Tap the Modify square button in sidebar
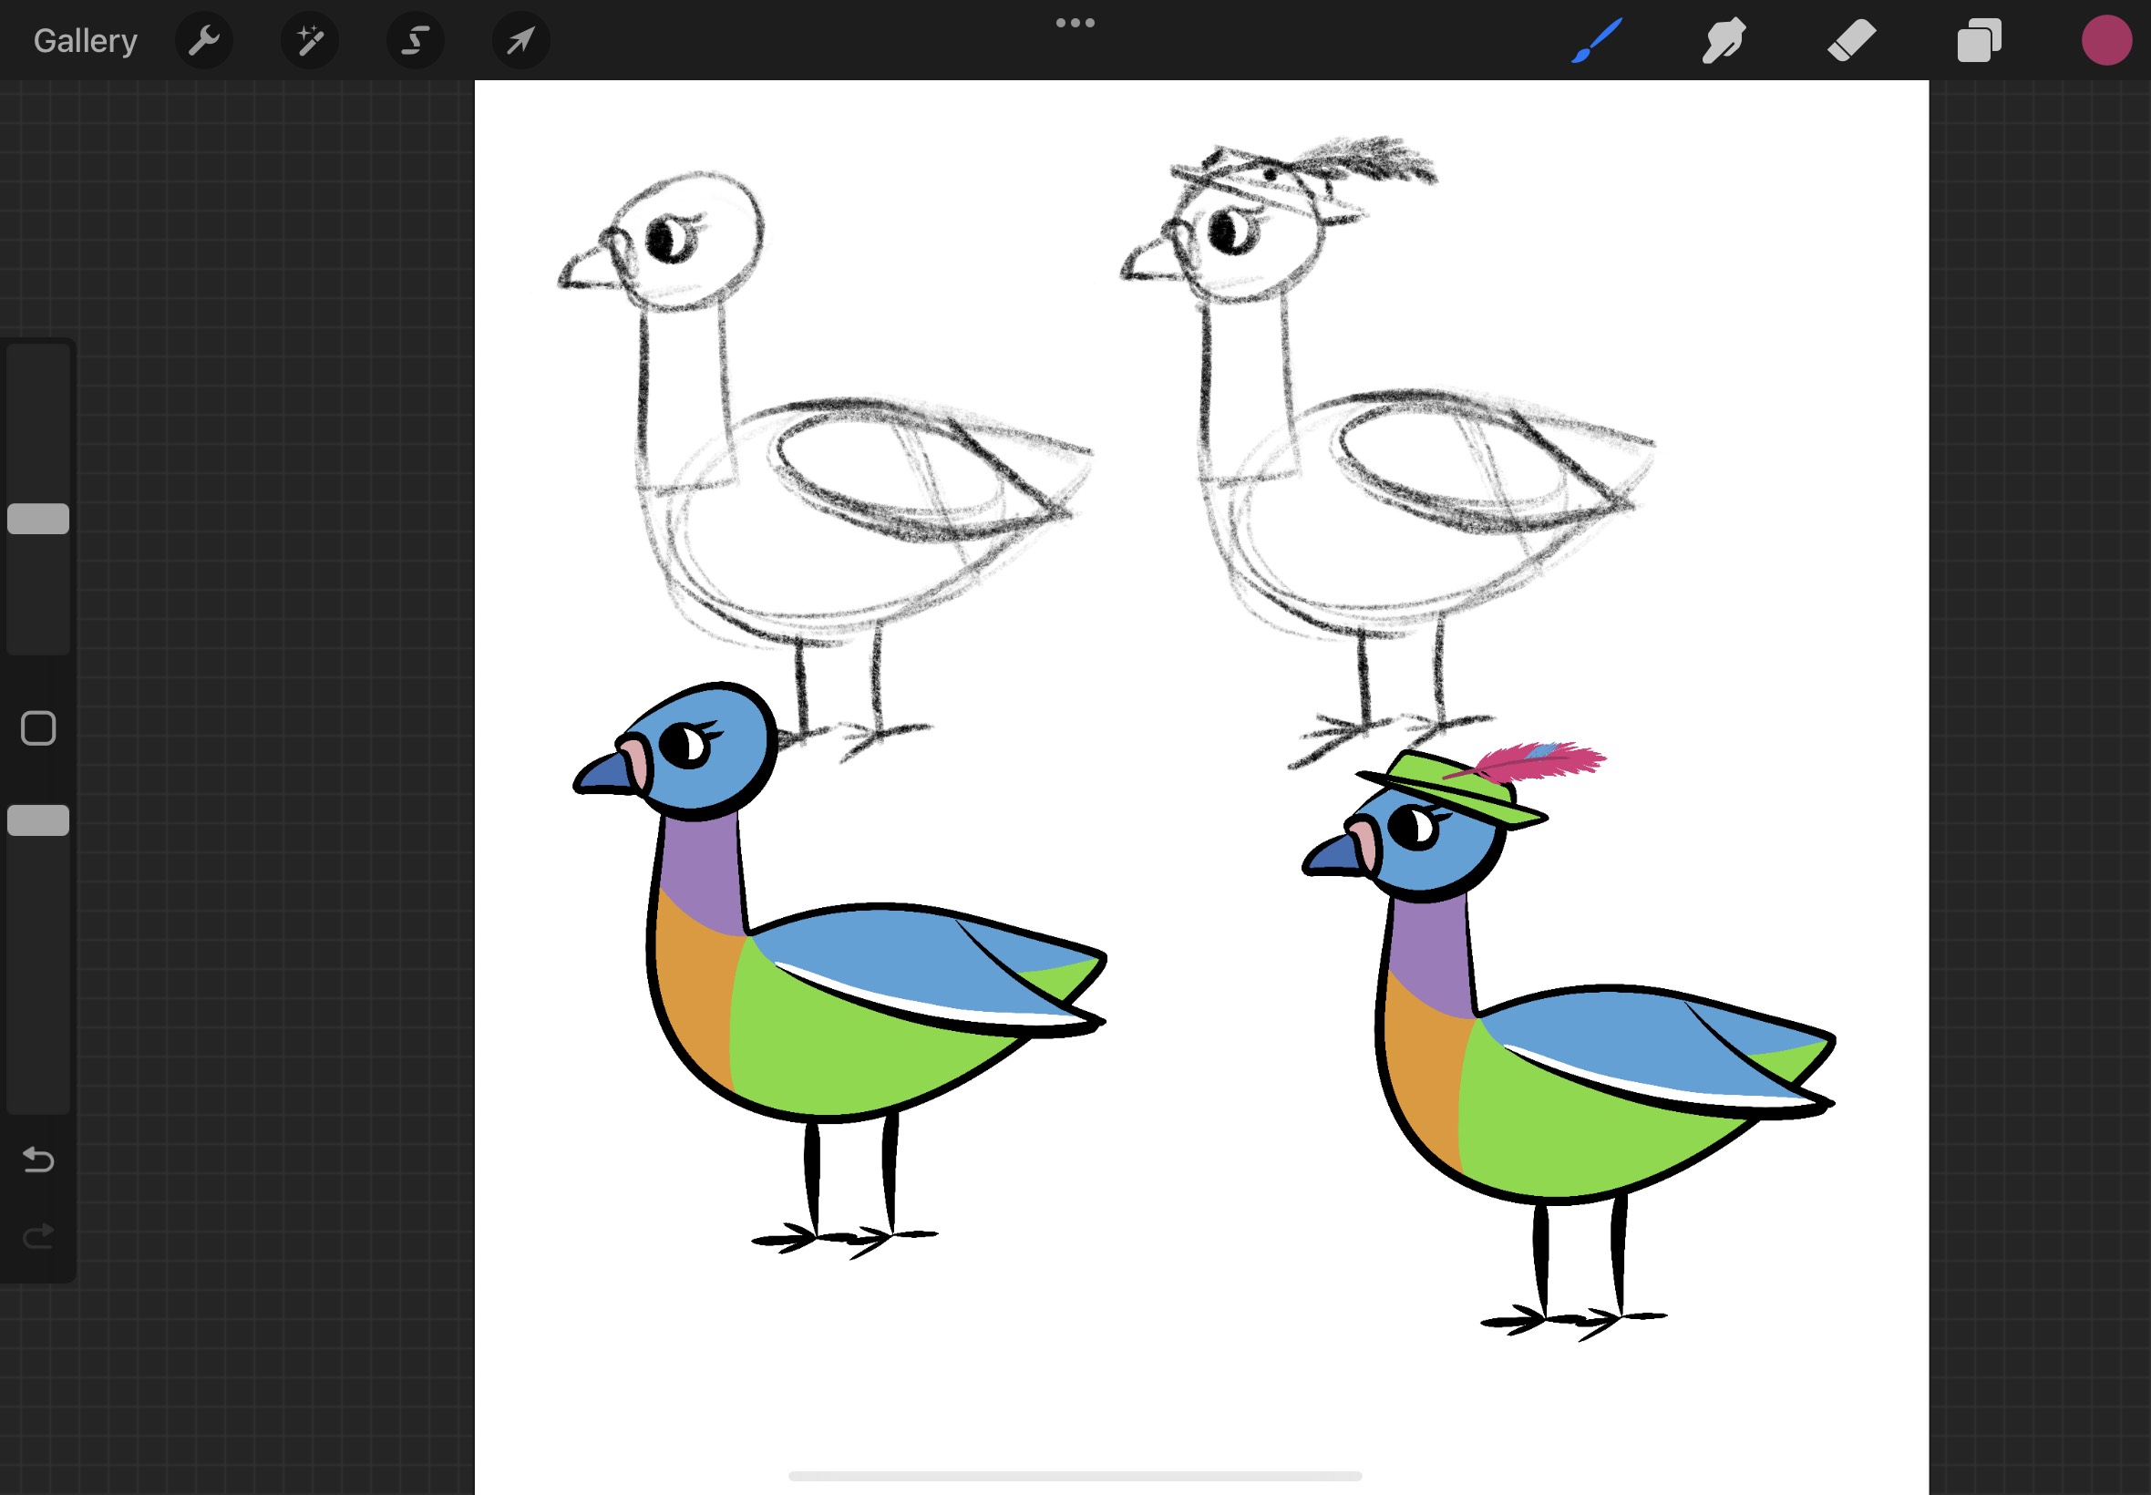The height and width of the screenshot is (1495, 2151). click(x=38, y=727)
